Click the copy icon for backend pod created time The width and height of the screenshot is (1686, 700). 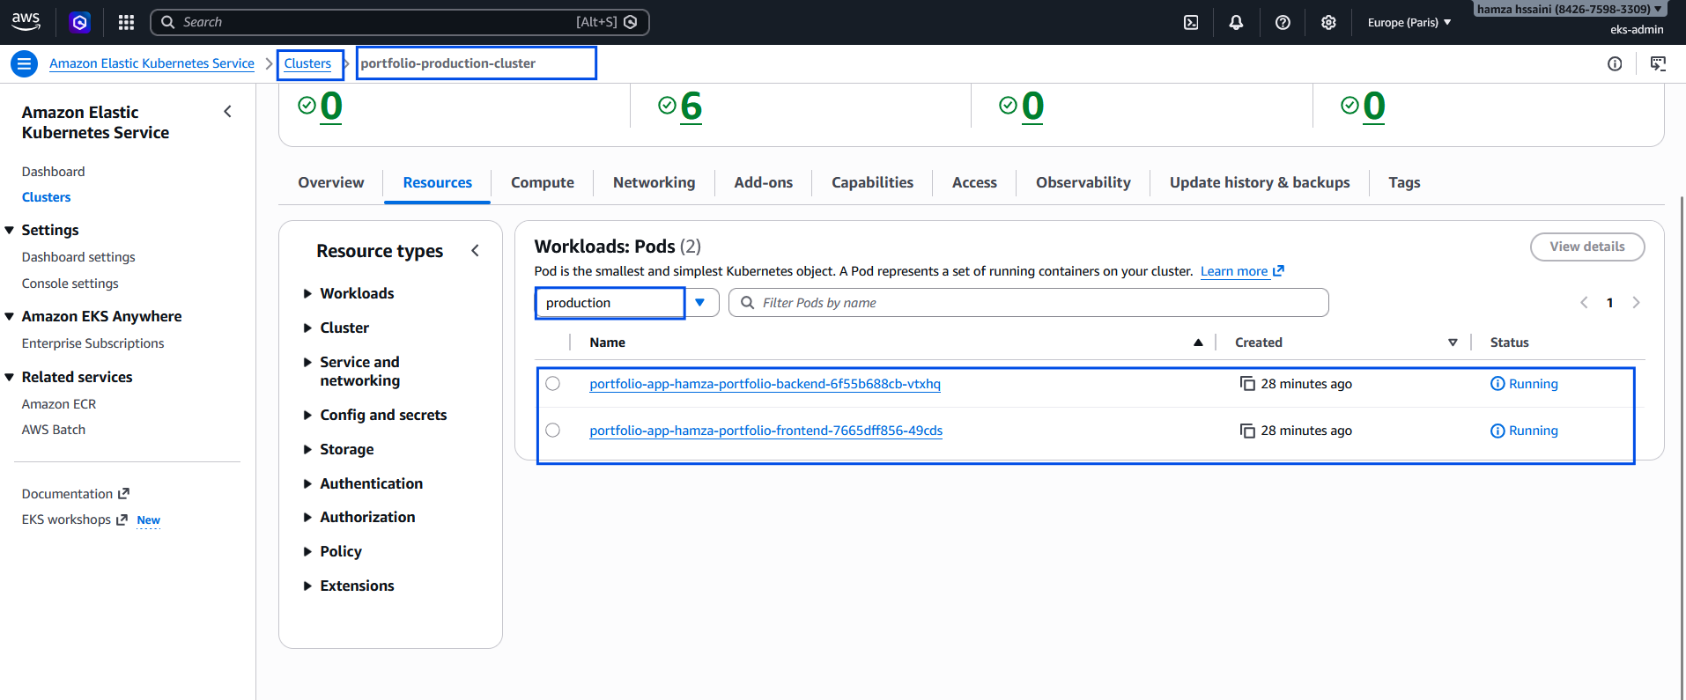(1247, 384)
